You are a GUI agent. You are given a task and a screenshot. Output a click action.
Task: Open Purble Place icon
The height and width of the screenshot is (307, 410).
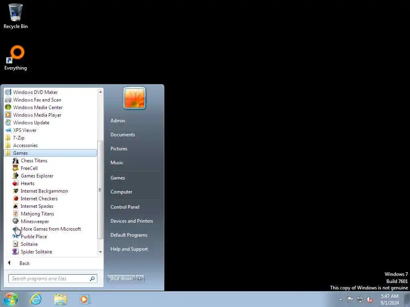[x=16, y=236]
